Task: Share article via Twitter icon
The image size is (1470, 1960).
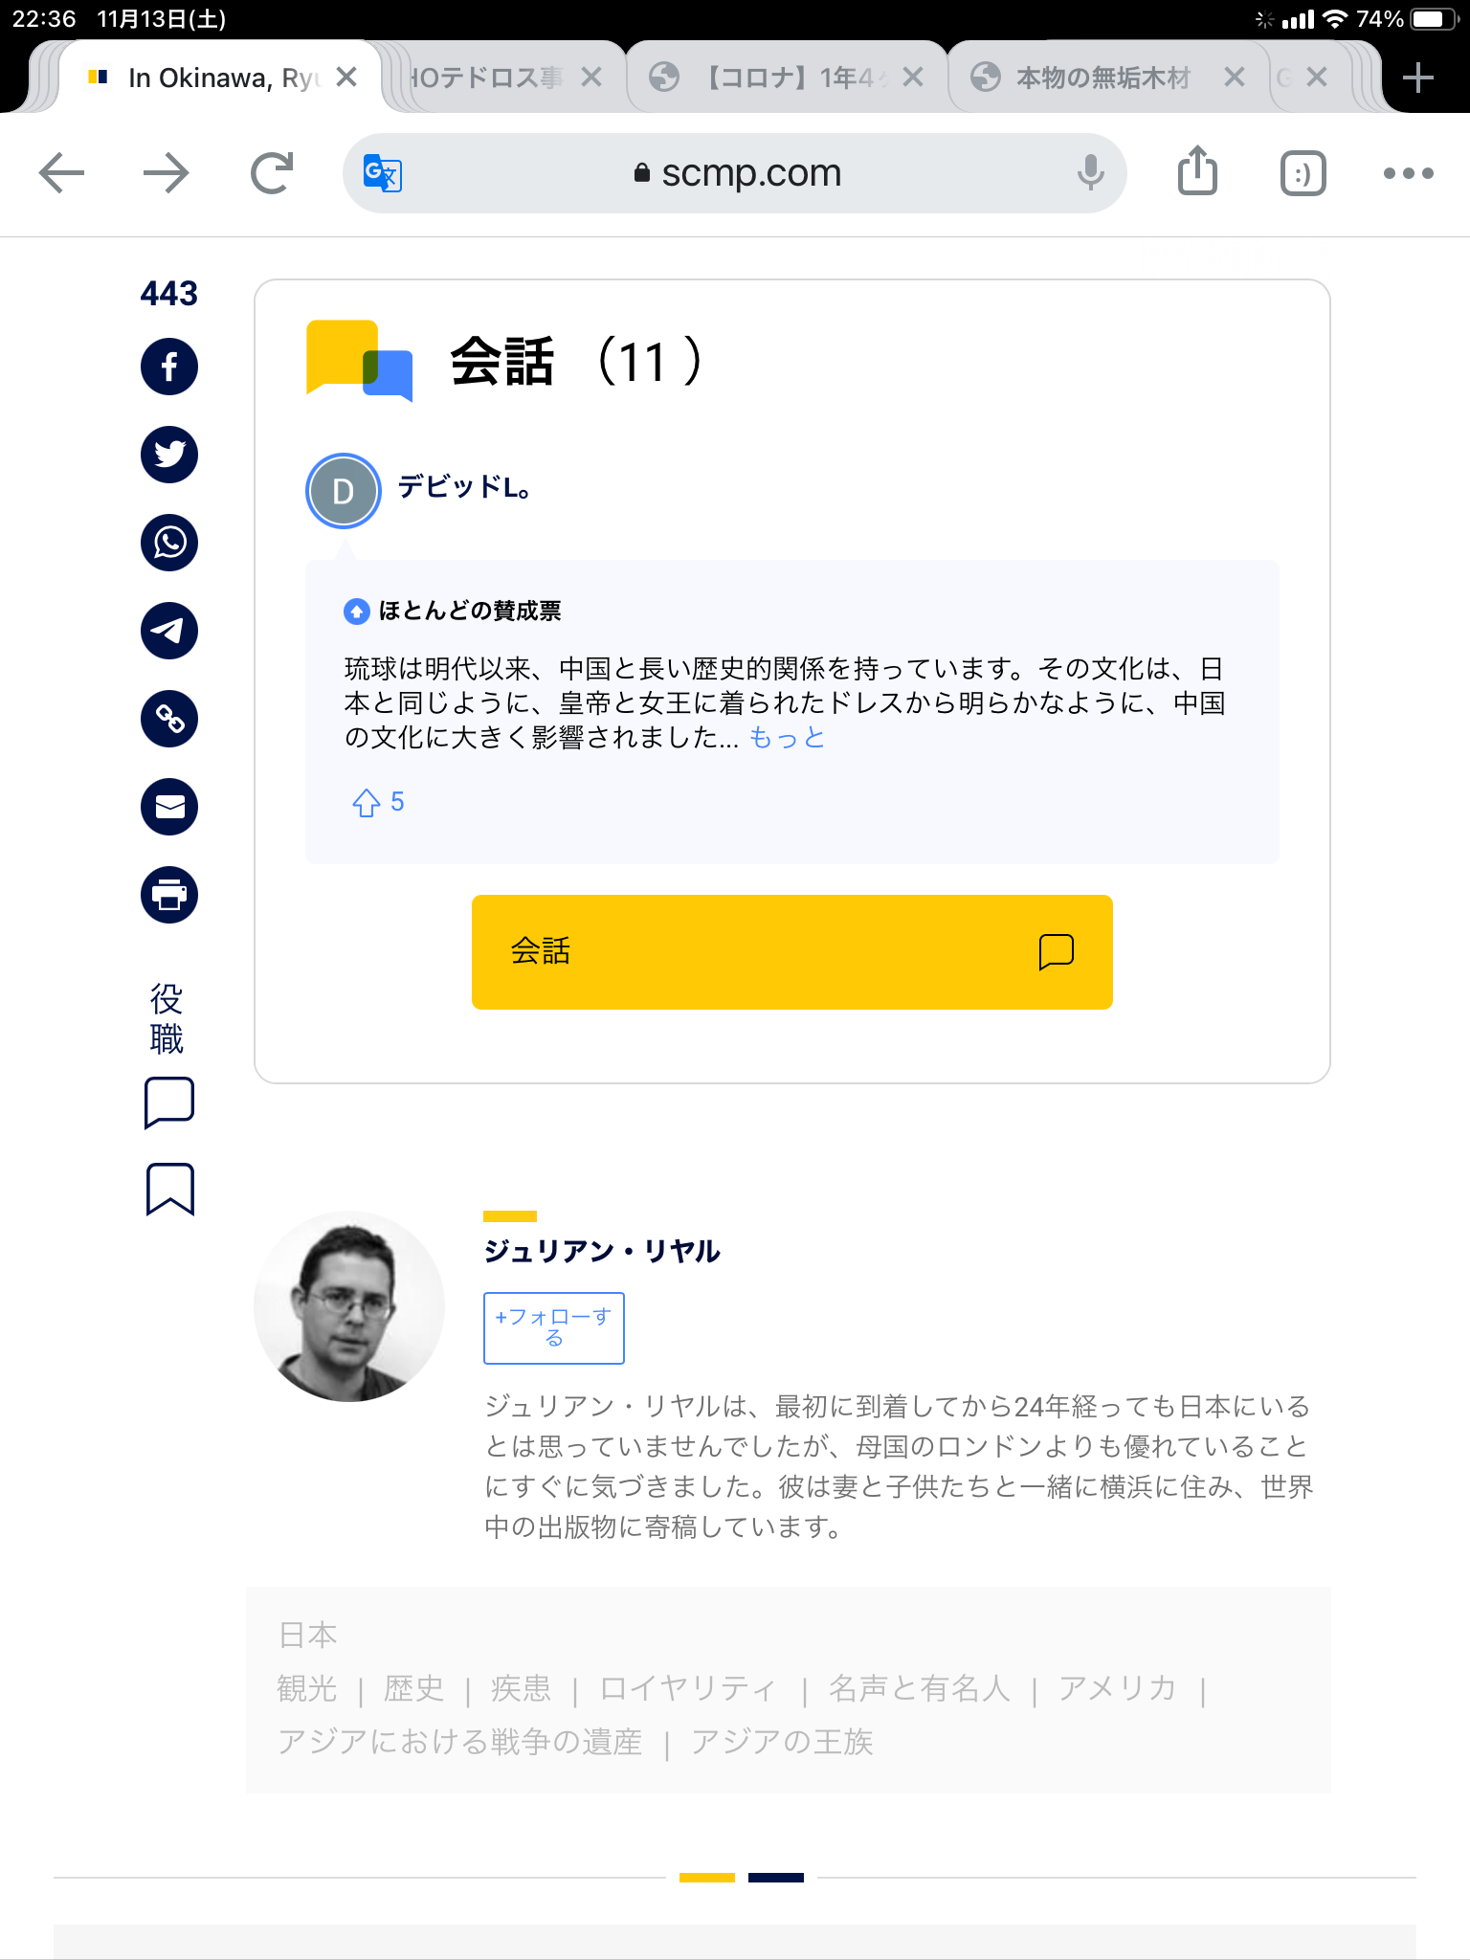Action: tap(169, 455)
